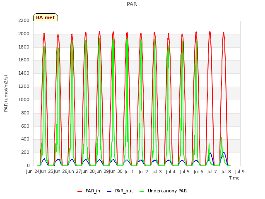Click blue PAR_out legend color marker
Screen dimensions: 265x199
point(109,192)
